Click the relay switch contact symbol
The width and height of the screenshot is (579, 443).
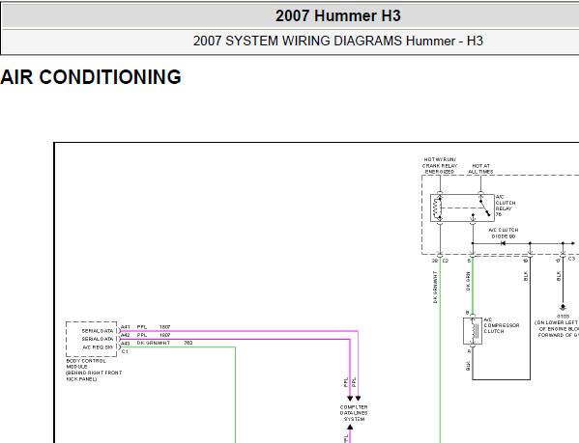[485, 208]
